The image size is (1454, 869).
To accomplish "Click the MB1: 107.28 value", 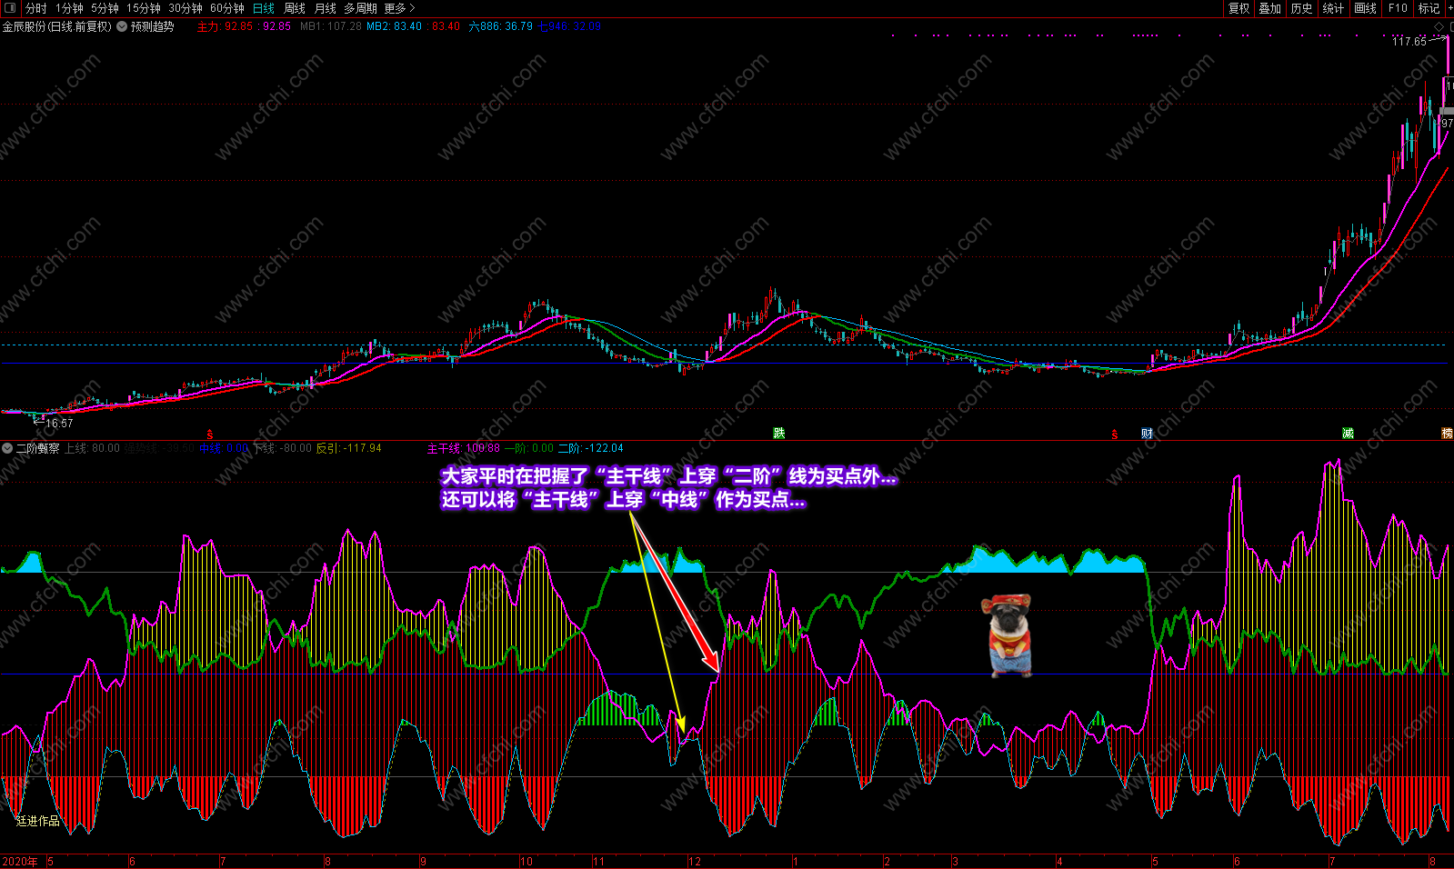I will [x=330, y=26].
